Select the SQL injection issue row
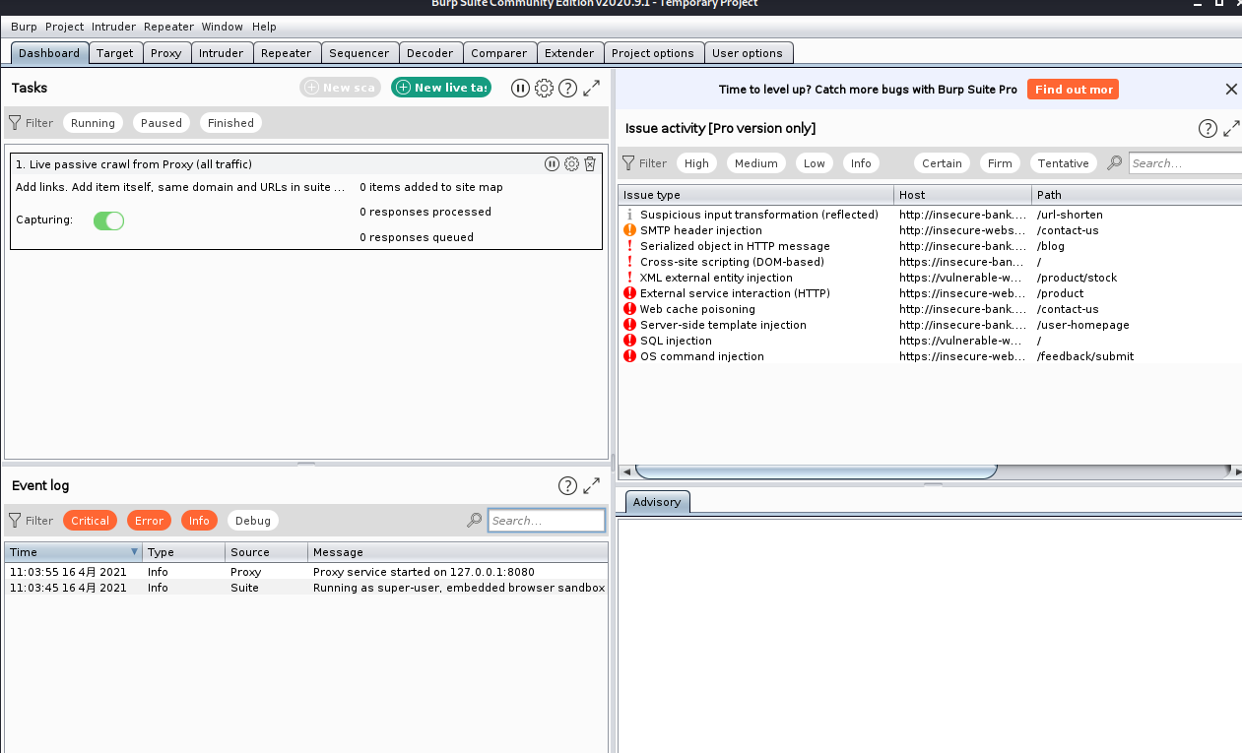 click(x=930, y=341)
